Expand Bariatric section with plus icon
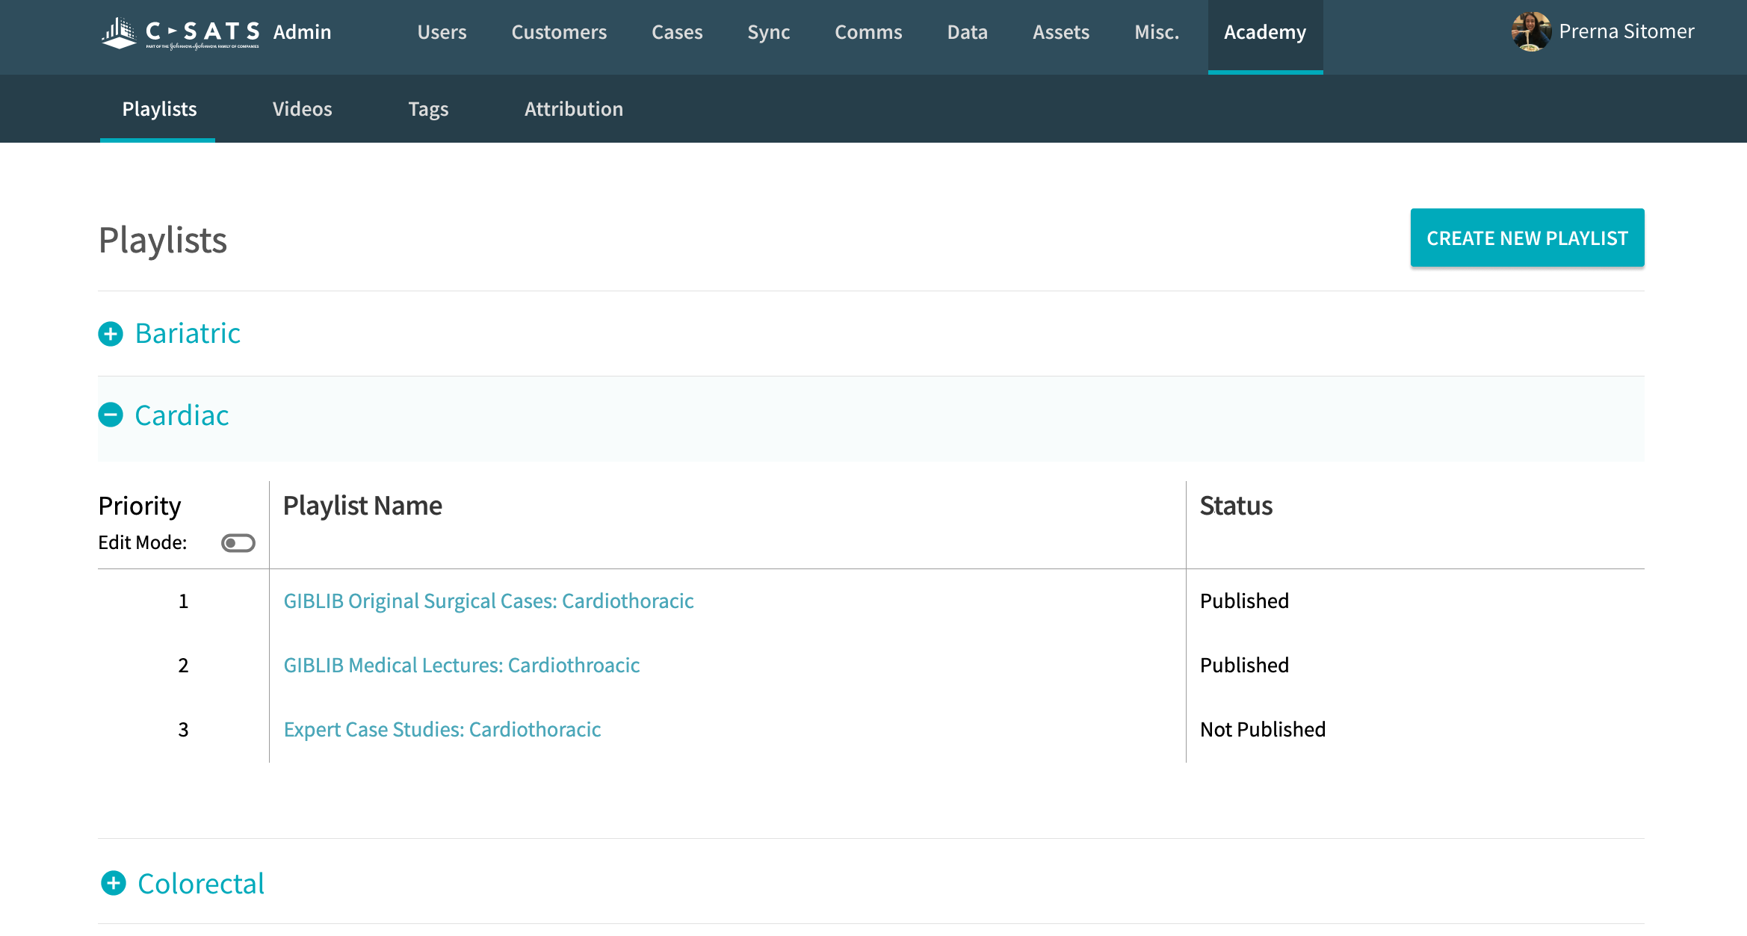The image size is (1747, 936). click(111, 334)
